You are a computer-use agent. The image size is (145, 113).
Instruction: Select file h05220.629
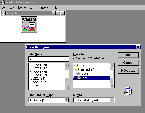click(38, 75)
